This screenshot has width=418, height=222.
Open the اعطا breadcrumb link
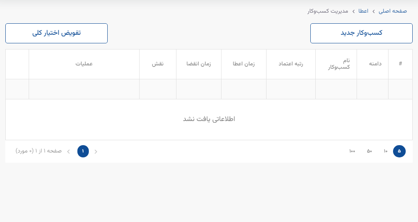(363, 11)
